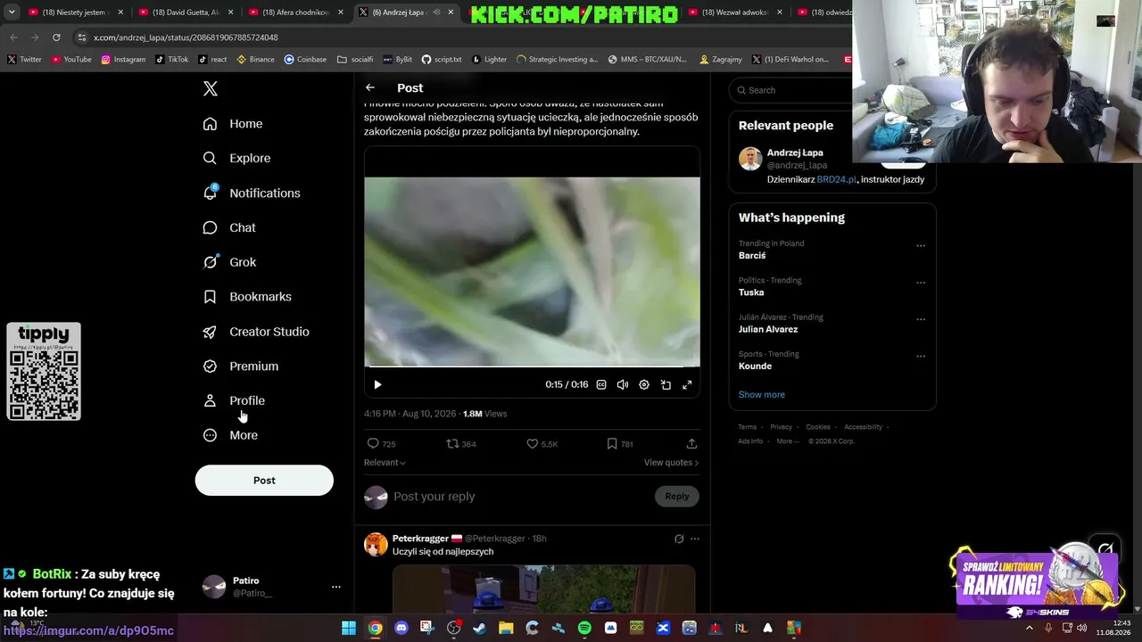The image size is (1142, 642).
Task: Expand the footer More menu
Action: coord(788,441)
